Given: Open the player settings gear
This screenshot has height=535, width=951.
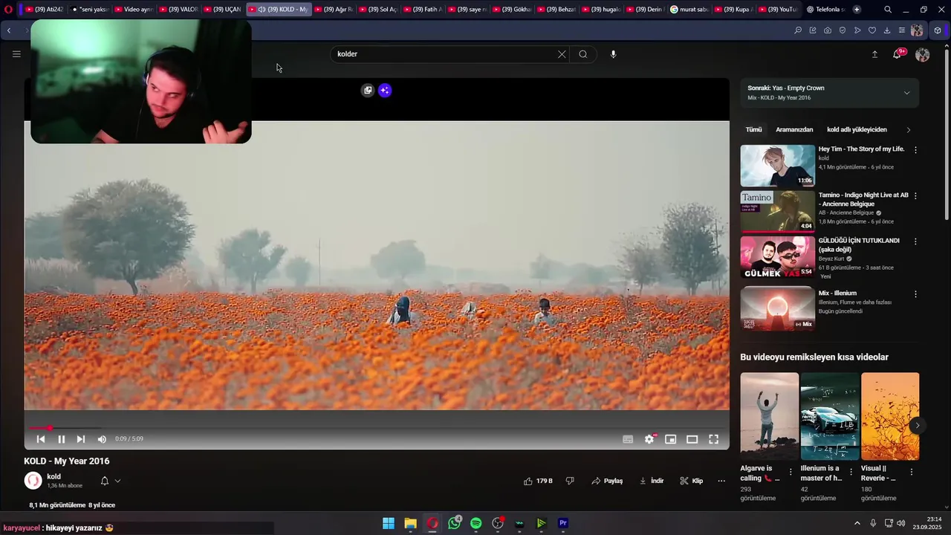Looking at the screenshot, I should [x=649, y=439].
